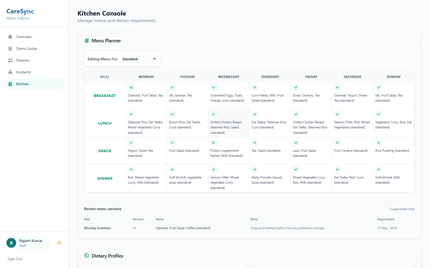The image size is (430, 268).
Task: Open the Editing Menu For dropdown
Action: click(x=139, y=59)
